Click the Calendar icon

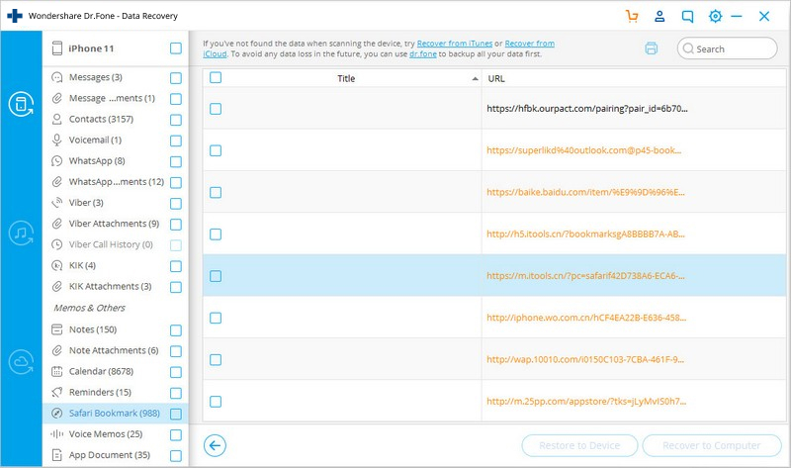57,372
